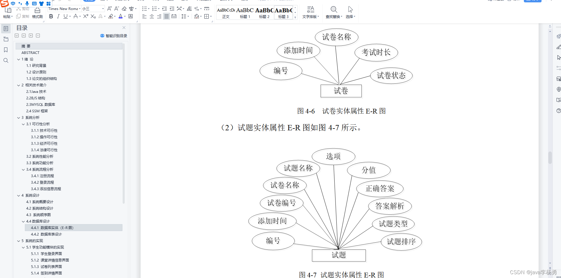Decrease font size

pyautogui.click(x=117, y=9)
